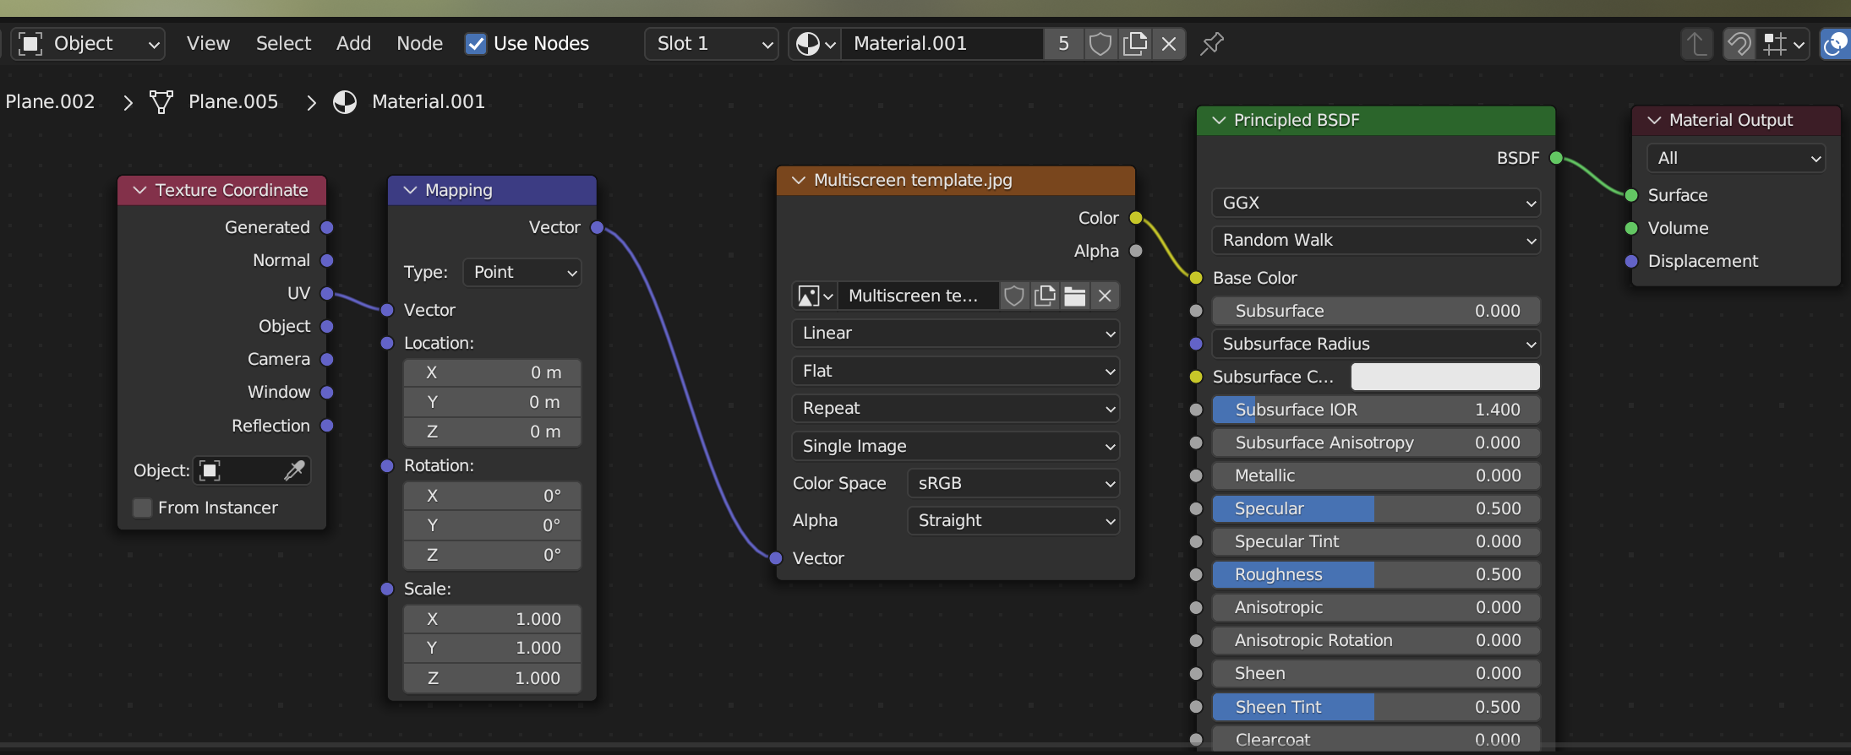
Task: Click the eyedropper in Texture Coordinate Object field
Action: 294,470
